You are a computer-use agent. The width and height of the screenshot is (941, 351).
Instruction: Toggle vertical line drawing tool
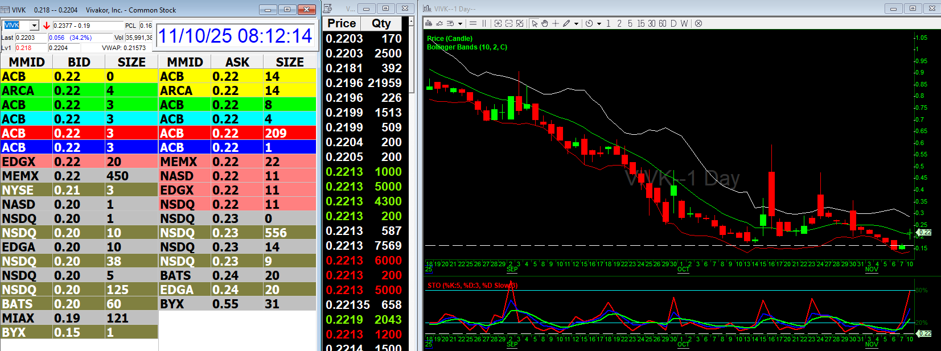point(484,23)
